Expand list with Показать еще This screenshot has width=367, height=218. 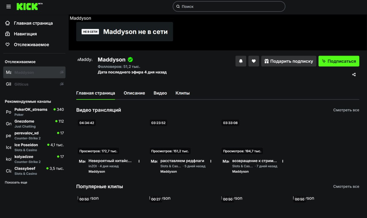click(16, 182)
